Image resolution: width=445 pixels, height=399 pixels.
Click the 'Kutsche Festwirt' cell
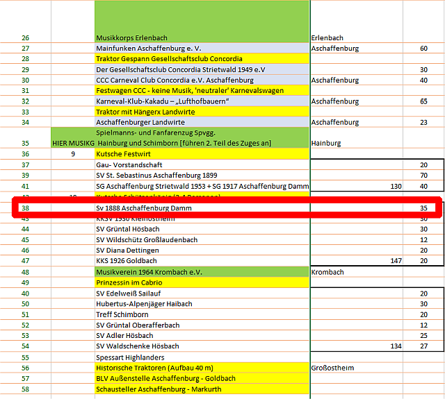pyautogui.click(x=202, y=154)
